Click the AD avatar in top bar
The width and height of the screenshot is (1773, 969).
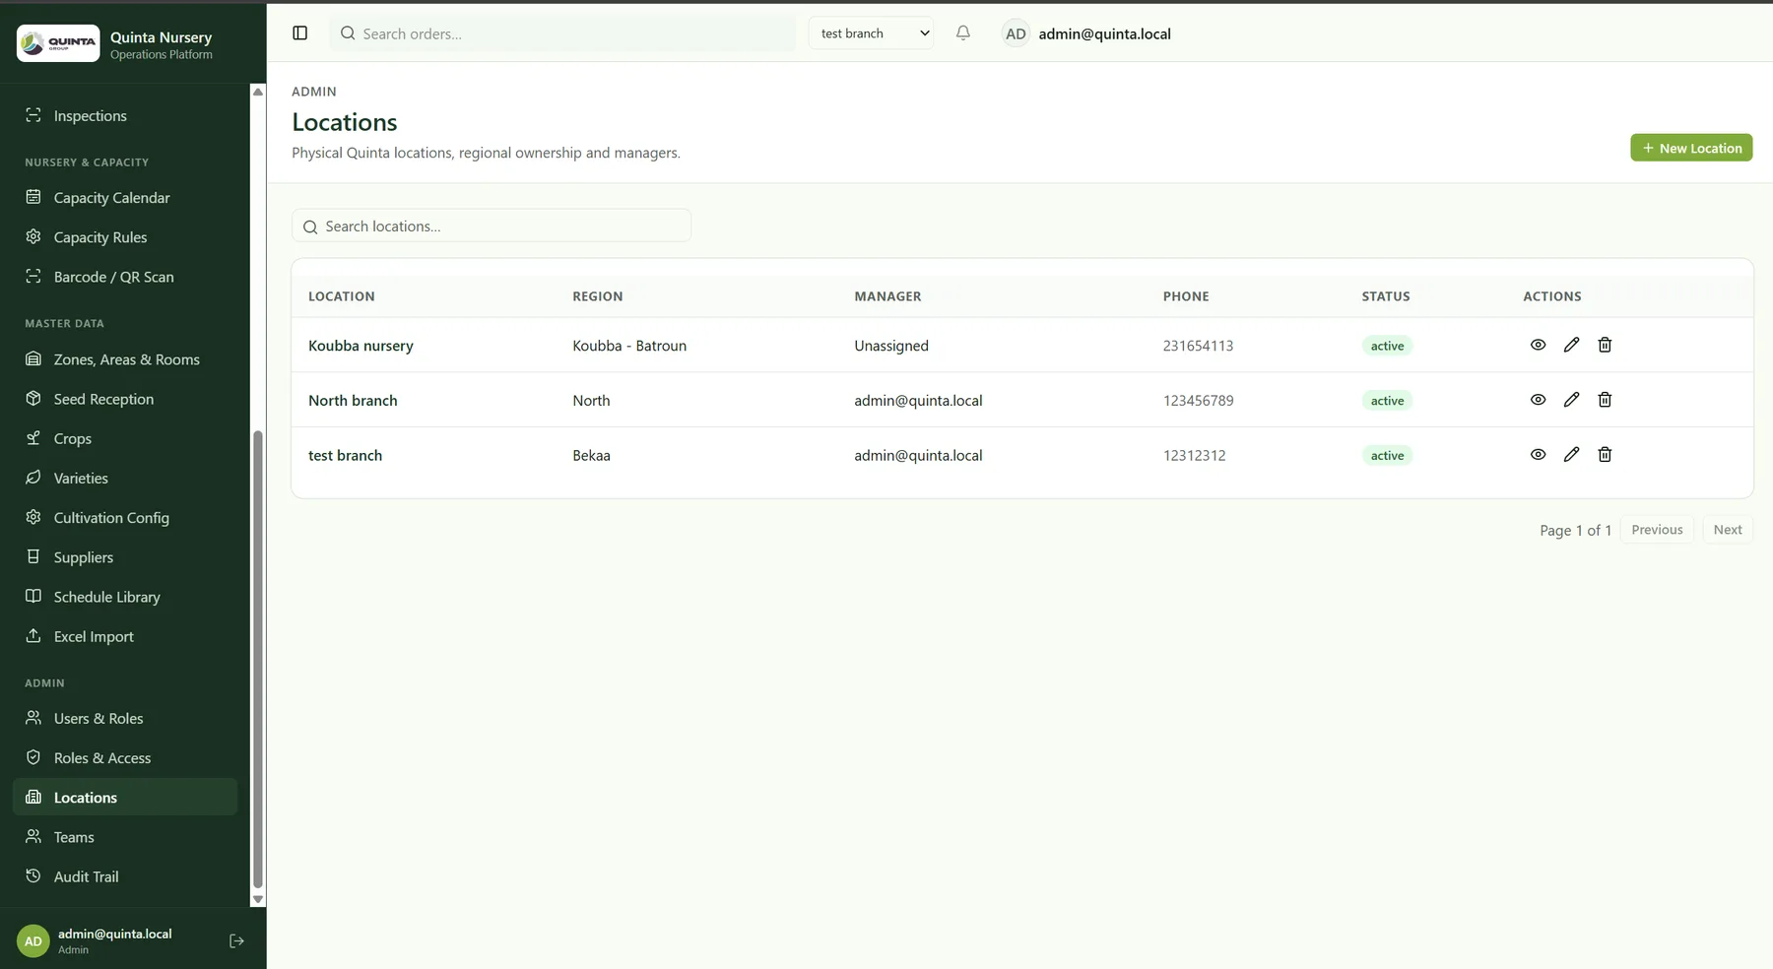coord(1016,33)
